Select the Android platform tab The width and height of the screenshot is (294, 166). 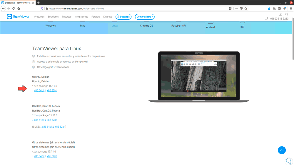point(211,27)
